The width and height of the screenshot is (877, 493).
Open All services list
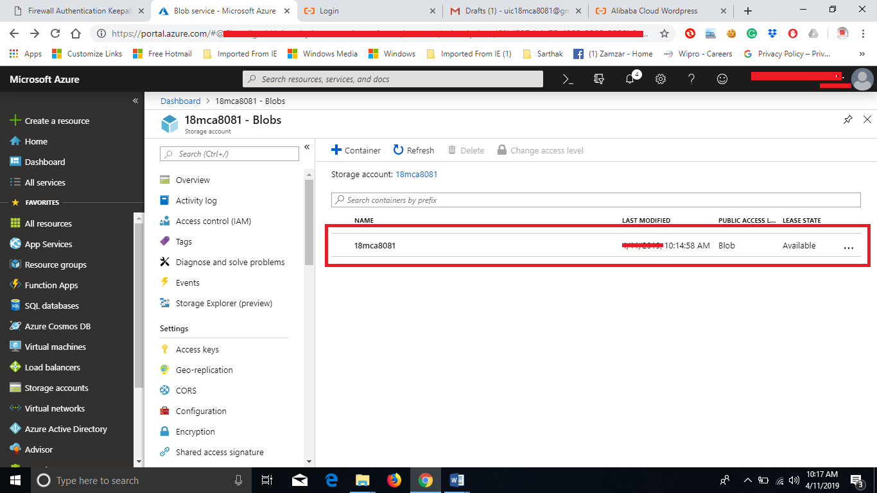tap(37, 182)
